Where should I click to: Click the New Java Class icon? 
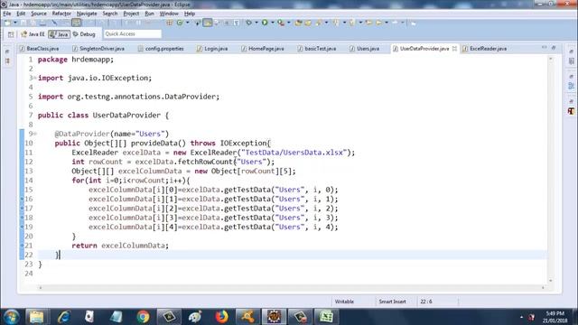(180, 23)
